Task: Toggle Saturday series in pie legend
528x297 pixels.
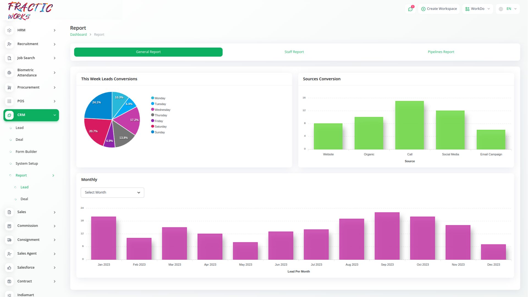Action: pyautogui.click(x=161, y=127)
